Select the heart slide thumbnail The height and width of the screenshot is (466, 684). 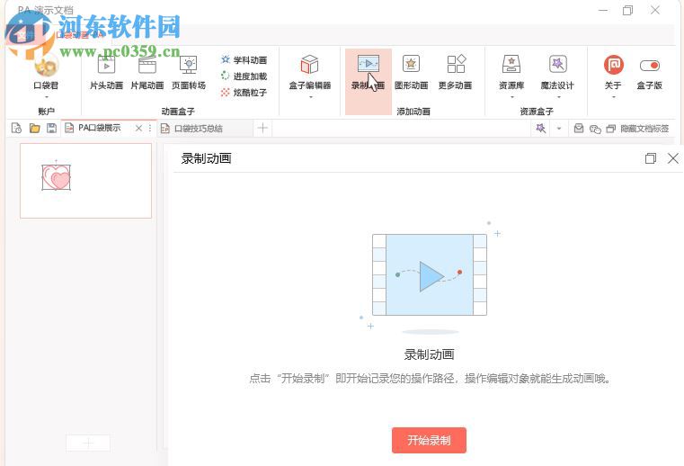pos(86,181)
